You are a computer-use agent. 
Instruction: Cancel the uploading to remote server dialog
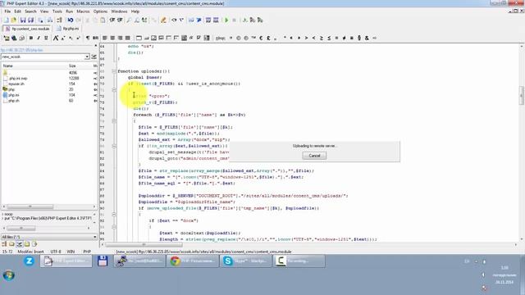314,156
